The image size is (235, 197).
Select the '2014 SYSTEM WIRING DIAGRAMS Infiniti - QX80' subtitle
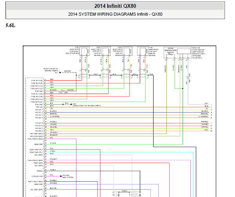[115, 14]
